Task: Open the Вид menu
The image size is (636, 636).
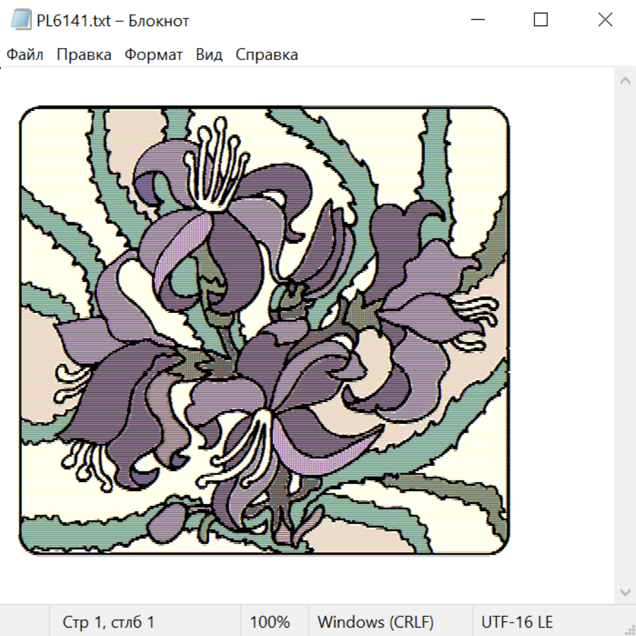Action: click(x=209, y=54)
